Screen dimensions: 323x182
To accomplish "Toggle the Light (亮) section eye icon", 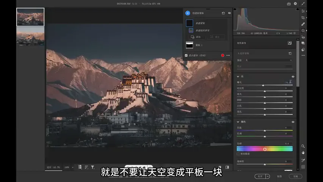I will coord(293,77).
